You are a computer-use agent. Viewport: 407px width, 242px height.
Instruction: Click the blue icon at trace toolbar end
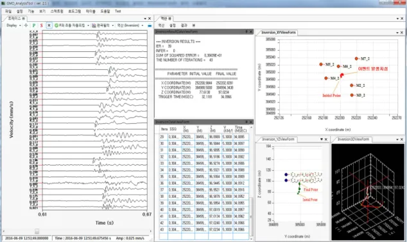click(x=150, y=26)
